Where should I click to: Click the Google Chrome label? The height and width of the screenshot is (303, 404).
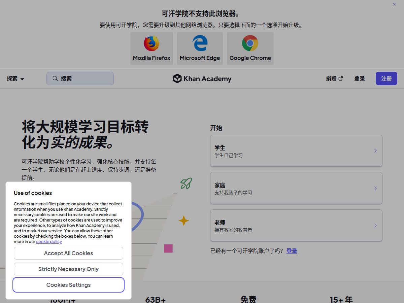coord(250,58)
